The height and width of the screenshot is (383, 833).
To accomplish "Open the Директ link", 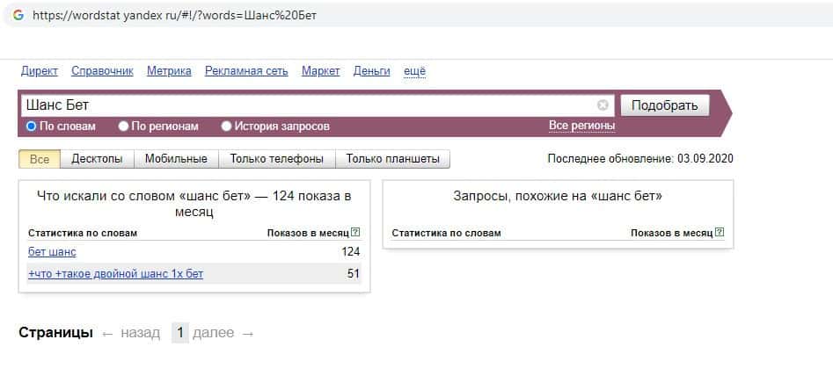I will (40, 71).
